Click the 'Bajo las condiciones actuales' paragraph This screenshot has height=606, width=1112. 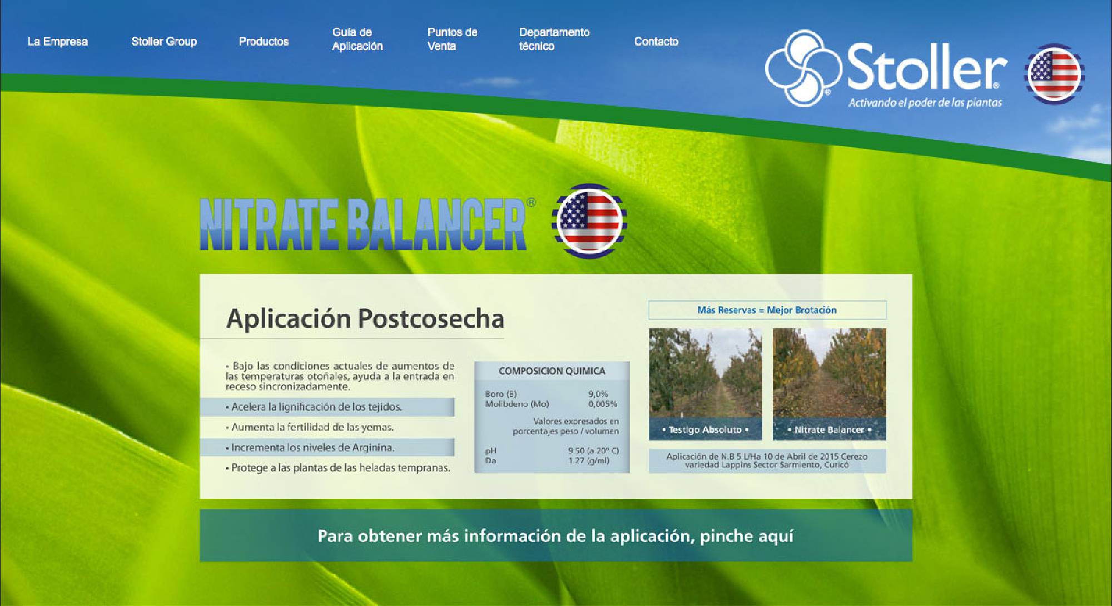pos(340,376)
